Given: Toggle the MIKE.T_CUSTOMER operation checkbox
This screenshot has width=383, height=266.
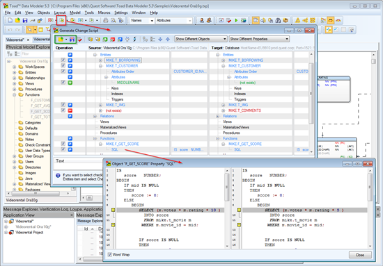Looking at the screenshot, I should click(x=63, y=65).
